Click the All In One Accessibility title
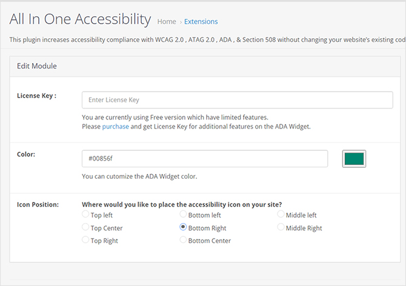This screenshot has height=286, width=406. [80, 19]
